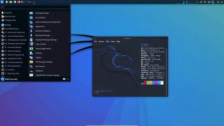The width and height of the screenshot is (224, 126).
Task: Open the terminal Actions menu
Action: pyautogui.click(x=101, y=41)
